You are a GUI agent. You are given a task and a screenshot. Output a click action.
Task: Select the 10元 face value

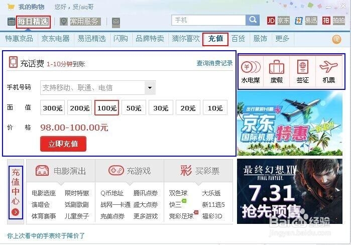point(215,108)
